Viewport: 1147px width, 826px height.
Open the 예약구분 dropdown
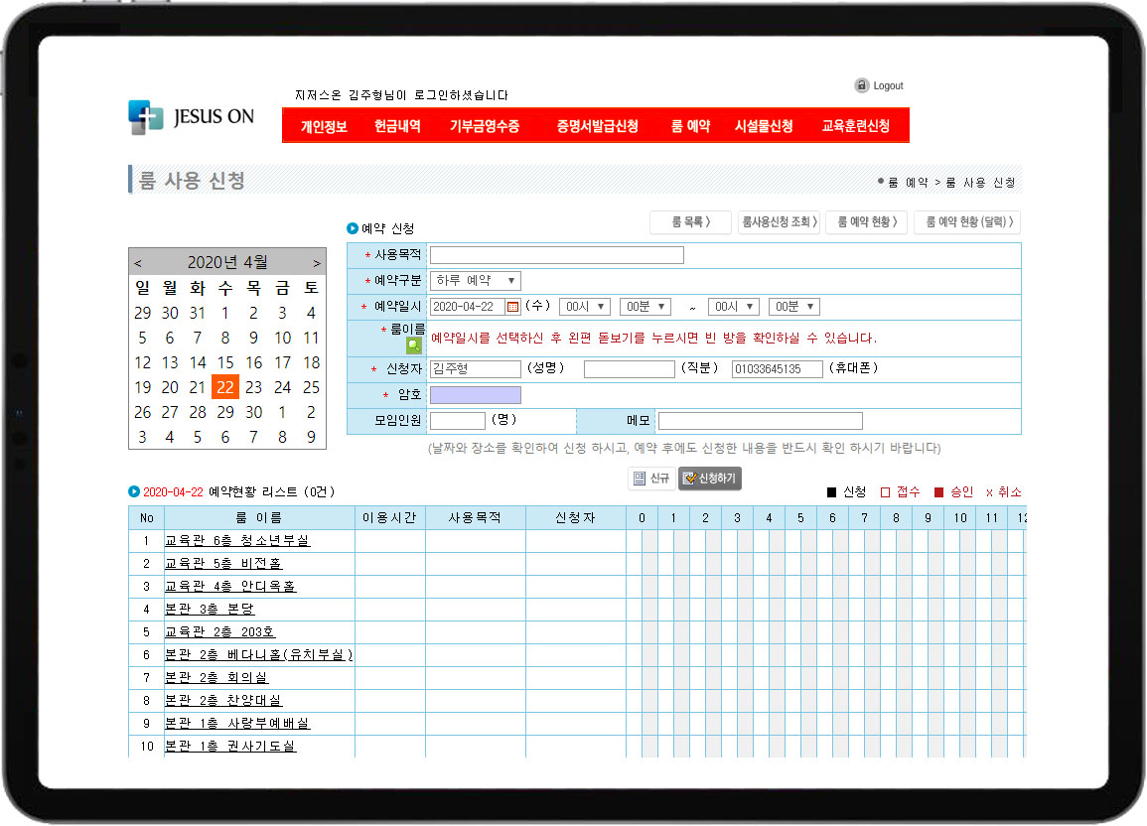(476, 281)
